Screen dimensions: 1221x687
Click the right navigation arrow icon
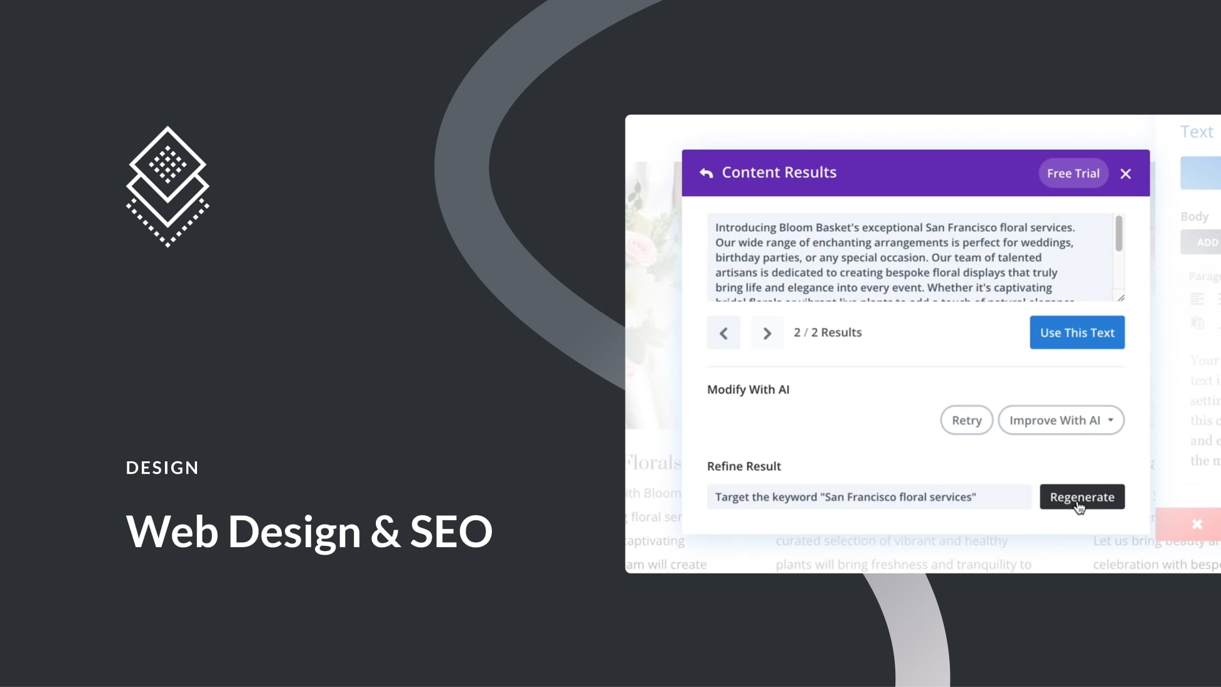click(x=765, y=332)
